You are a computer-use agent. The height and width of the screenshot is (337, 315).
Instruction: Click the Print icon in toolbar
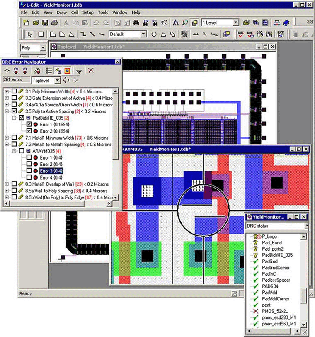[54, 22]
